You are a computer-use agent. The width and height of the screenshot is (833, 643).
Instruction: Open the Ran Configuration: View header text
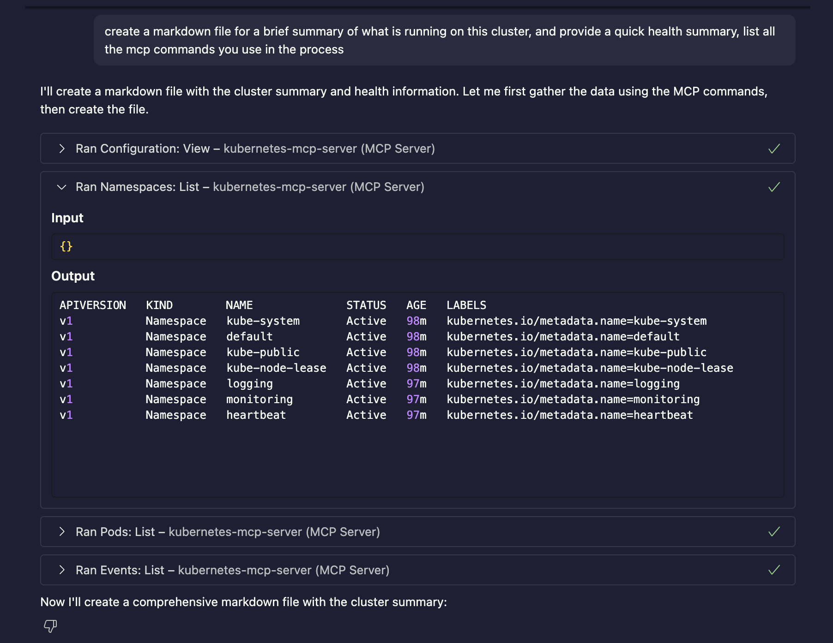pos(255,149)
